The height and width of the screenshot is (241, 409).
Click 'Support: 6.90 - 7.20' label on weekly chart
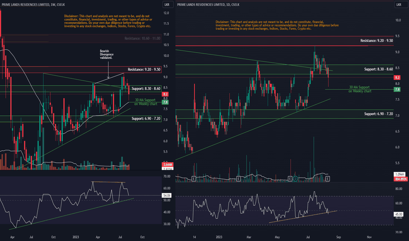tap(146, 119)
